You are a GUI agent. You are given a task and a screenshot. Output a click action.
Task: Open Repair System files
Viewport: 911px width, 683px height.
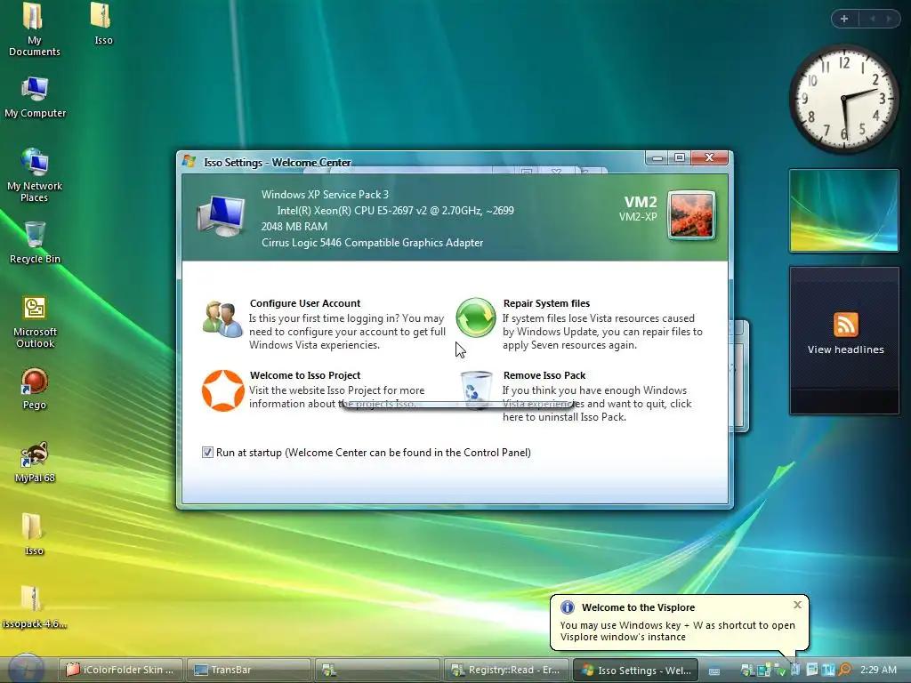tap(546, 303)
